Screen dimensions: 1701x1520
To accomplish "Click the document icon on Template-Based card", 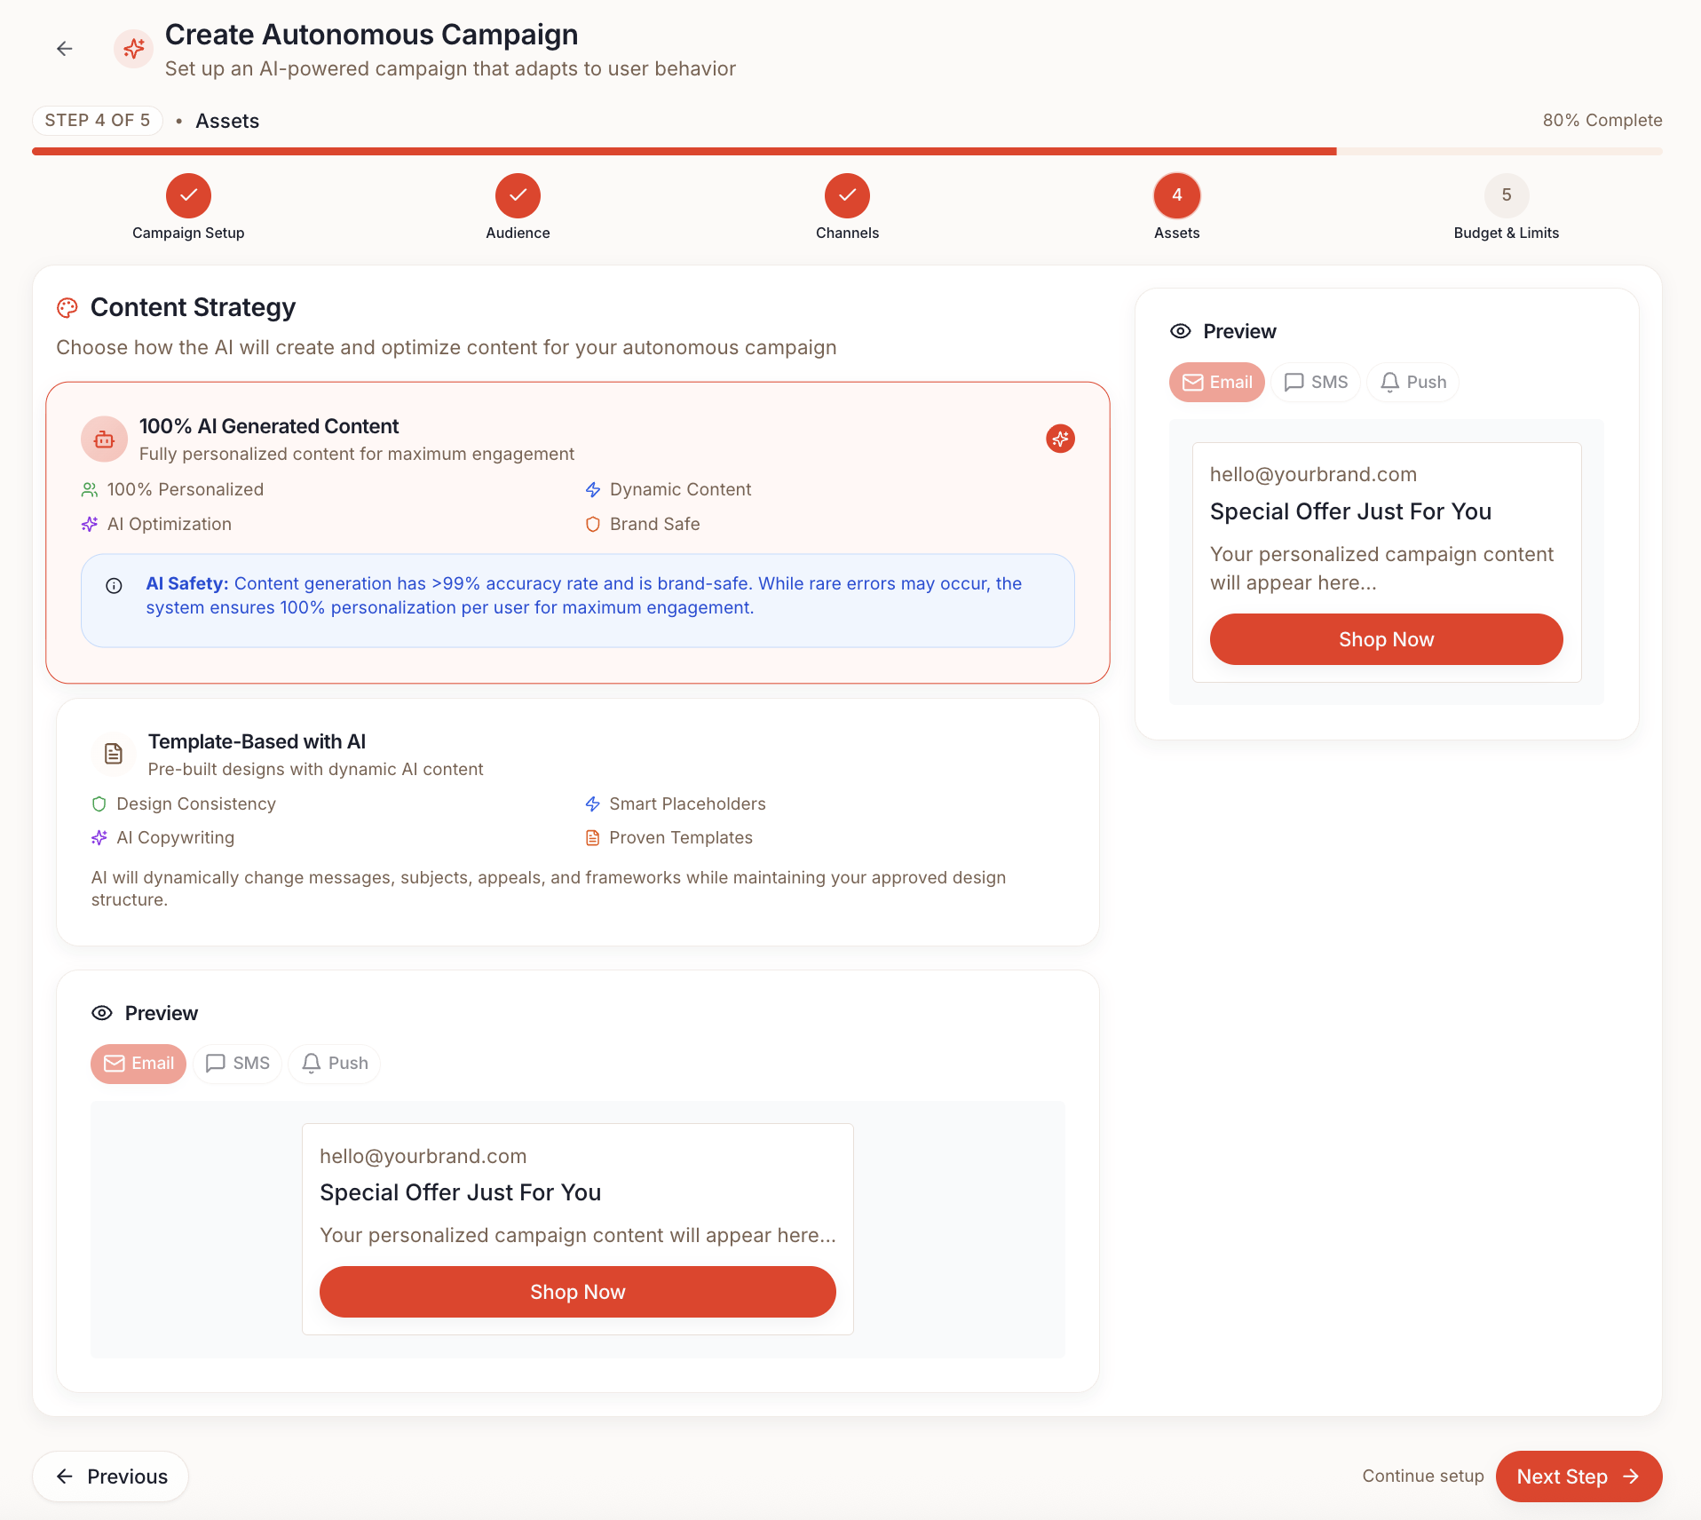I will pyautogui.click(x=114, y=754).
